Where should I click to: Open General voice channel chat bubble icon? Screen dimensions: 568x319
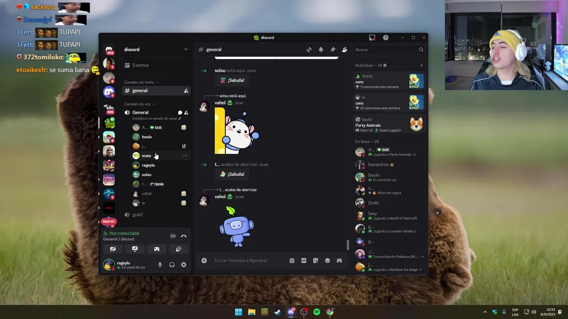pos(180,113)
